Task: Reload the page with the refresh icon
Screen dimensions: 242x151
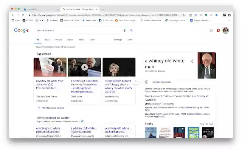Action: pos(23,15)
